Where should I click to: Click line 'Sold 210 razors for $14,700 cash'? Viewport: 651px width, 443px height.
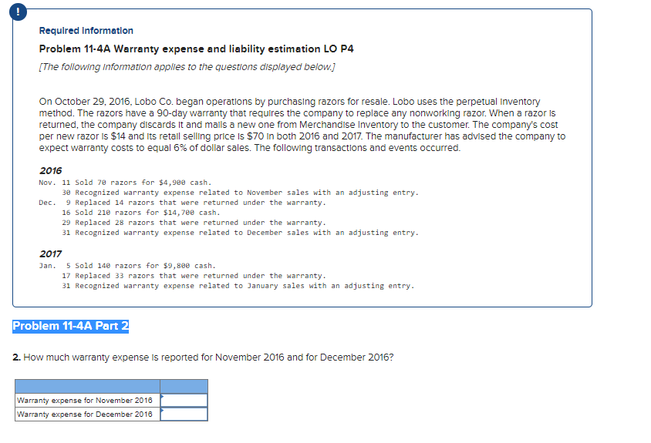(147, 213)
